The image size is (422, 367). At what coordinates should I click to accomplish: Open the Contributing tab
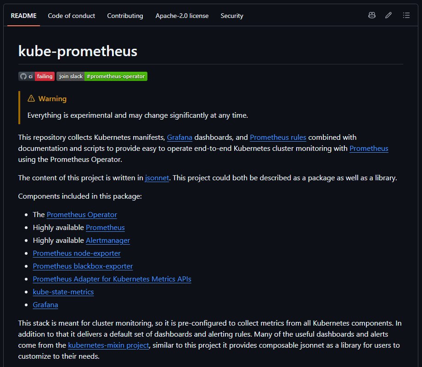point(125,16)
